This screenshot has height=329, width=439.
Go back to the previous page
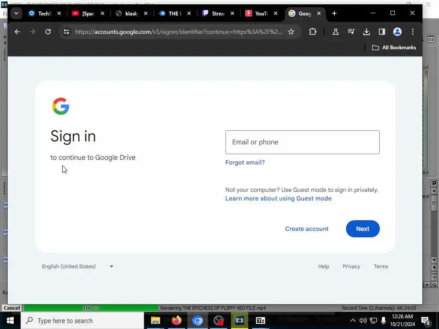(17, 32)
